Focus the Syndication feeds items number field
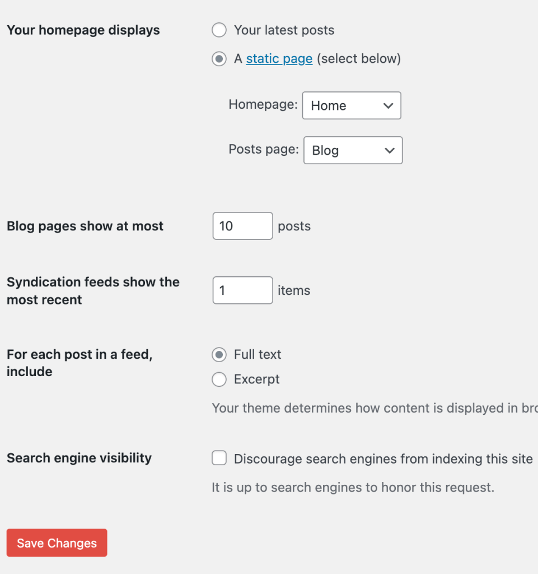The image size is (538, 574). tap(242, 290)
